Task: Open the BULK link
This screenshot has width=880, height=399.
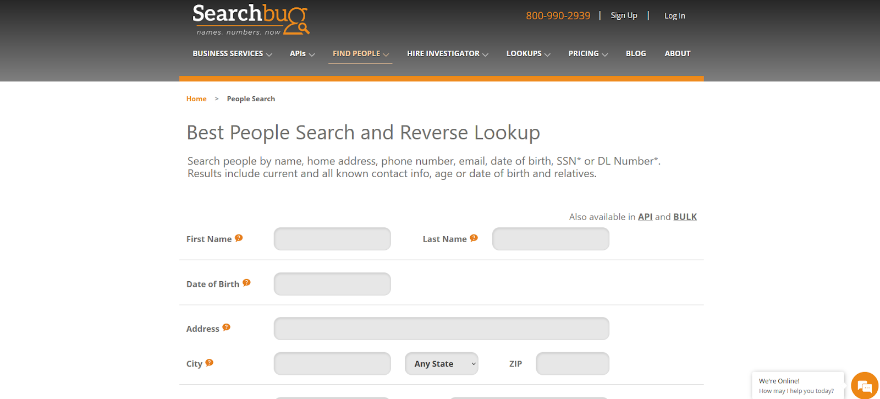Action: pyautogui.click(x=685, y=217)
